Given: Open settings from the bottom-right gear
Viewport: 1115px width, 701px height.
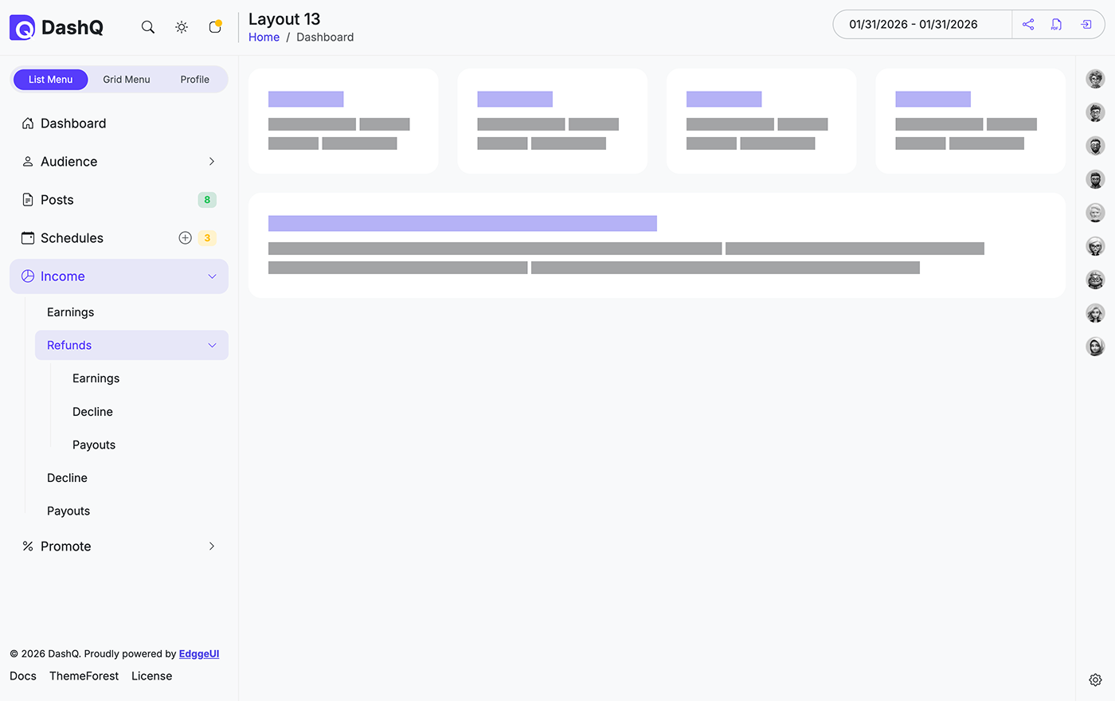Looking at the screenshot, I should pos(1095,679).
